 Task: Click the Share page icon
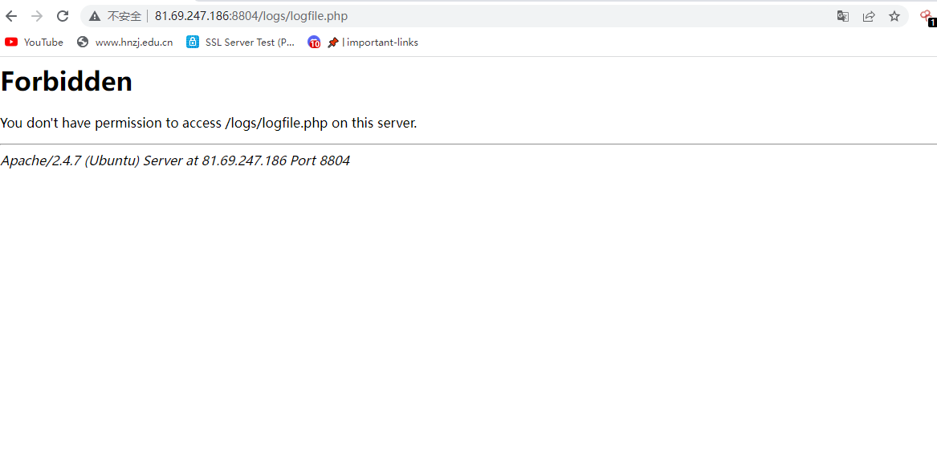pyautogui.click(x=869, y=16)
